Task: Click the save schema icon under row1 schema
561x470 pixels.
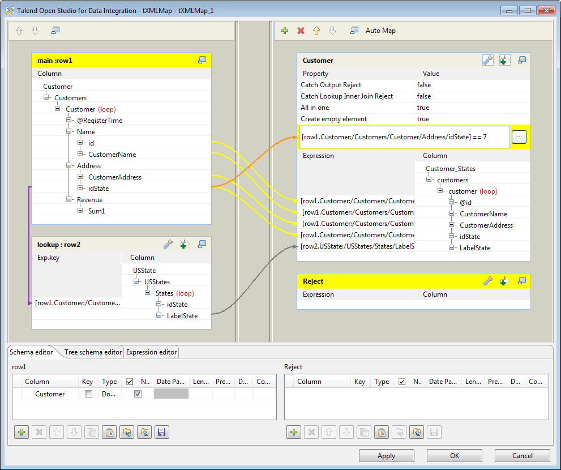Action: [161, 433]
